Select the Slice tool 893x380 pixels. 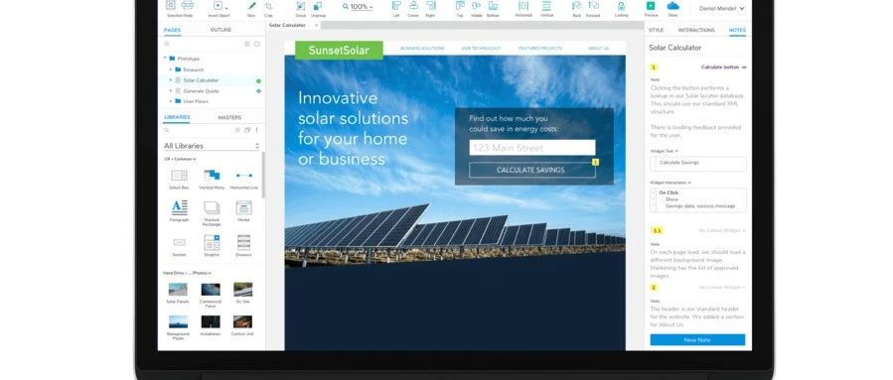point(251,8)
